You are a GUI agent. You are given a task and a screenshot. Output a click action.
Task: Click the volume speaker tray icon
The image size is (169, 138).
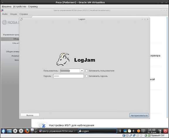[134, 131]
